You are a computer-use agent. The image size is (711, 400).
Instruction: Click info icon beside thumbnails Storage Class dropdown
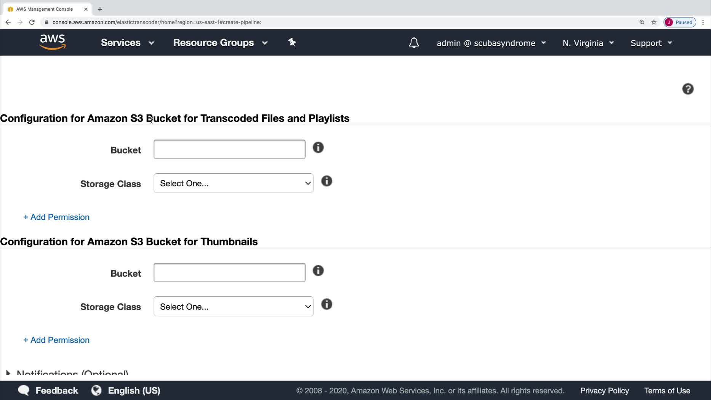coord(327,304)
